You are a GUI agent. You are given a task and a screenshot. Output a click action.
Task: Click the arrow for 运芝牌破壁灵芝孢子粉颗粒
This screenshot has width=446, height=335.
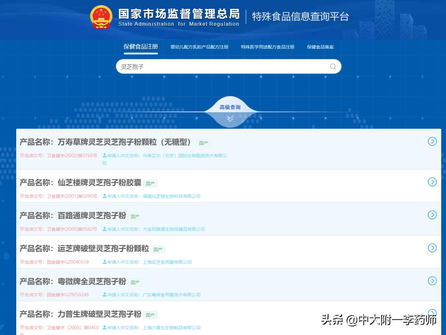point(432,248)
